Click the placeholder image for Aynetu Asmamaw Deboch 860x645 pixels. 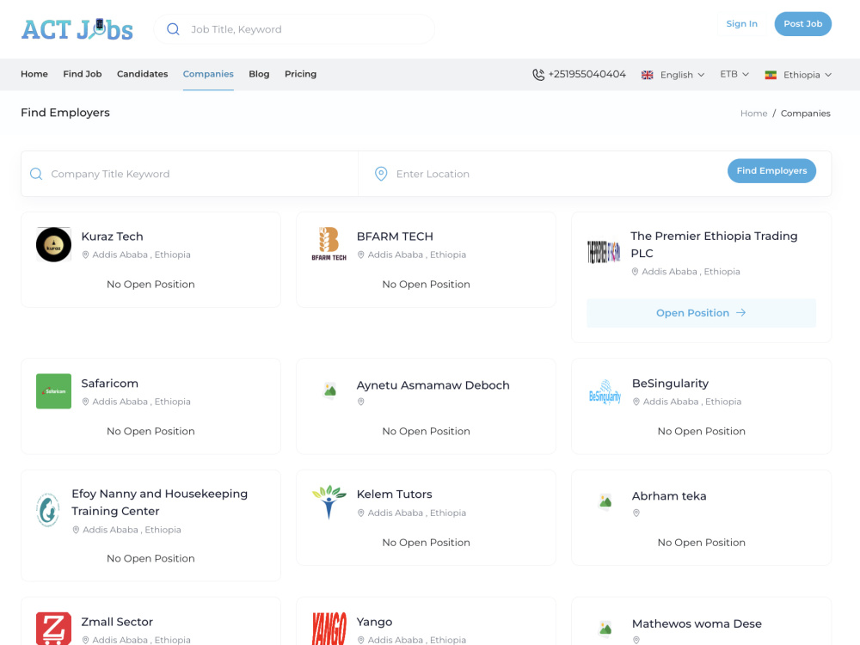(329, 390)
